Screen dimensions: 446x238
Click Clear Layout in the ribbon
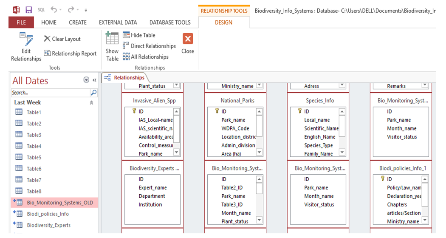(x=62, y=39)
